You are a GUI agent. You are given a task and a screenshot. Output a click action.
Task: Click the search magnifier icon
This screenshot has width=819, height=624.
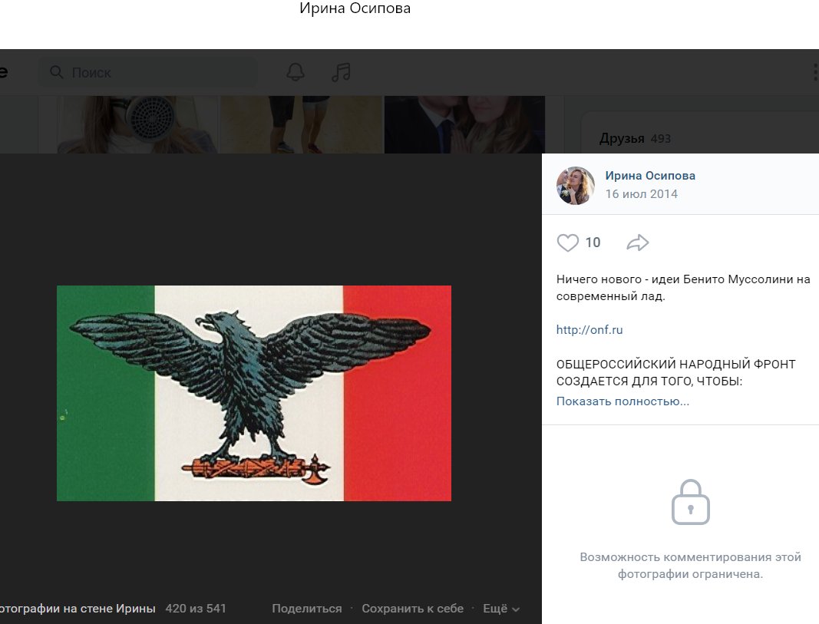click(56, 72)
